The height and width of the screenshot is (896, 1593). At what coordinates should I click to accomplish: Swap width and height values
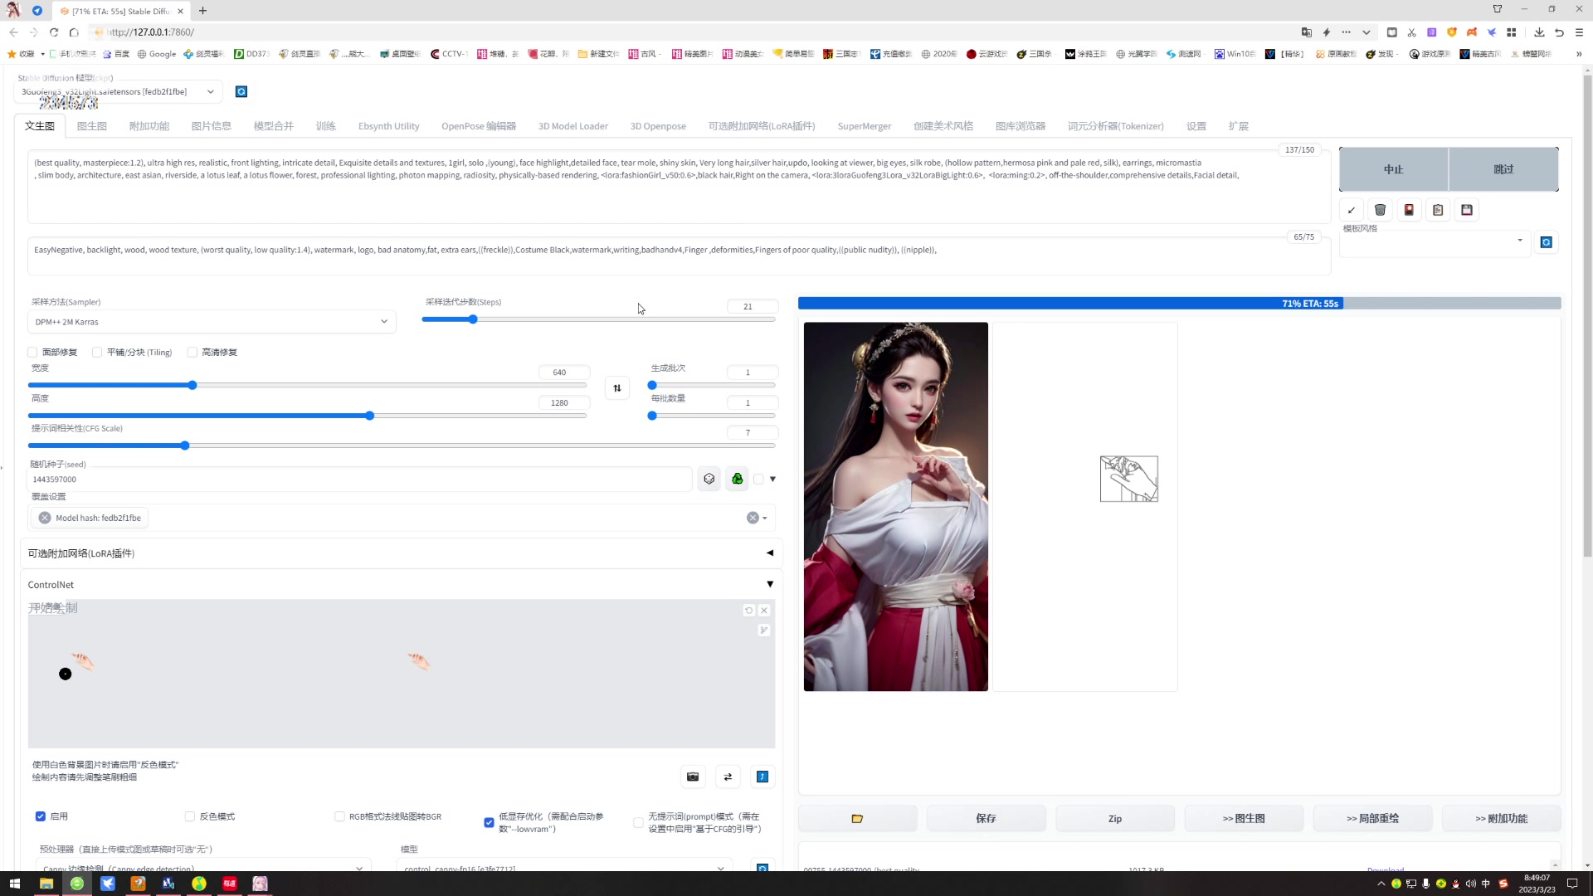tap(617, 387)
